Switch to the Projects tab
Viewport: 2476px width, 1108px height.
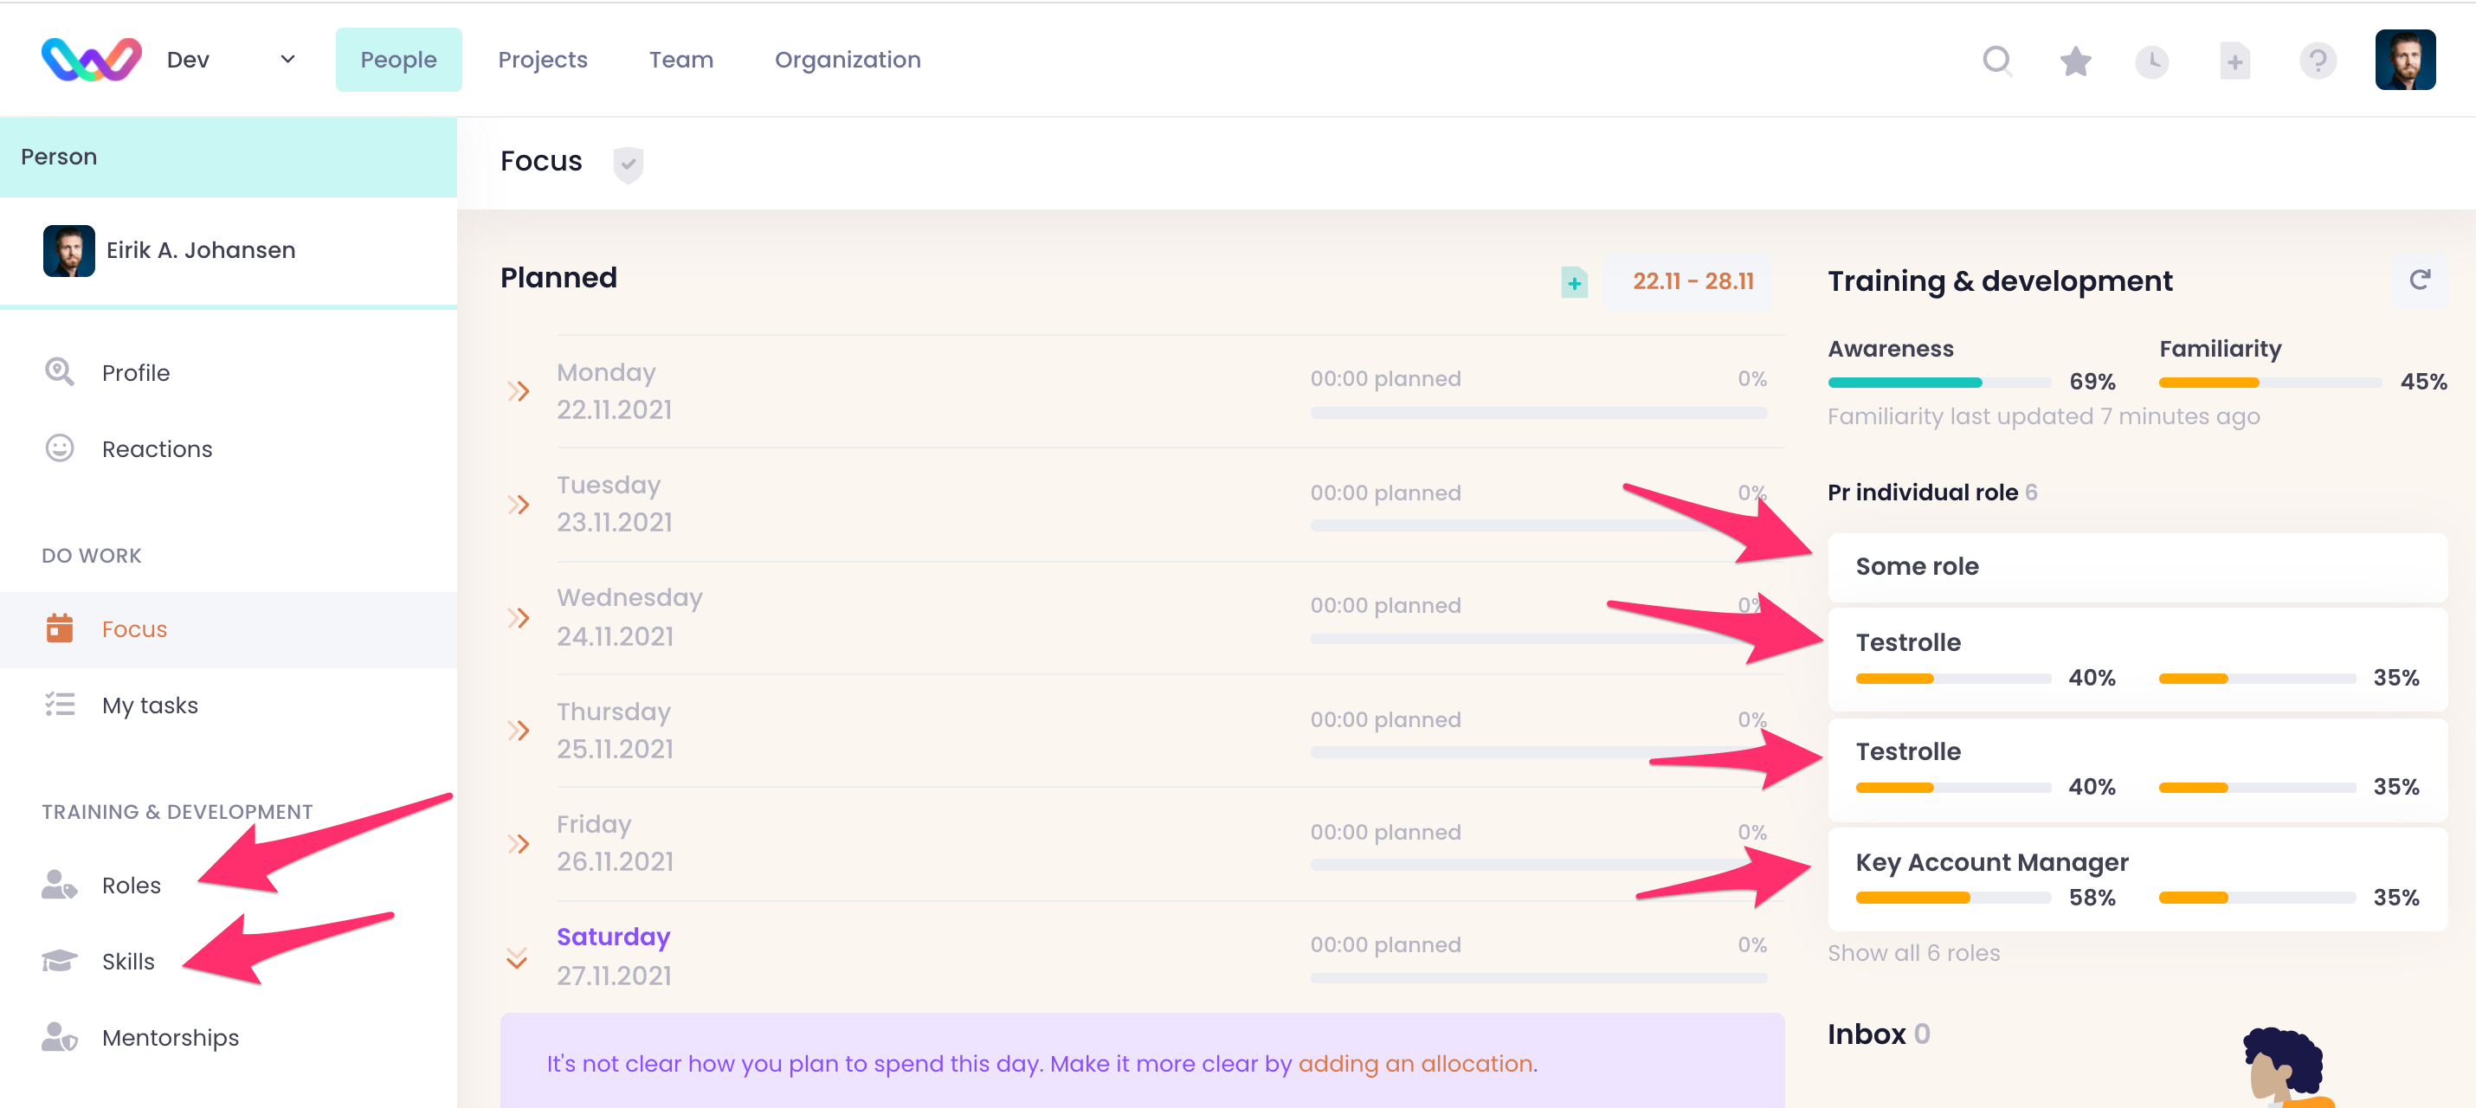click(542, 60)
